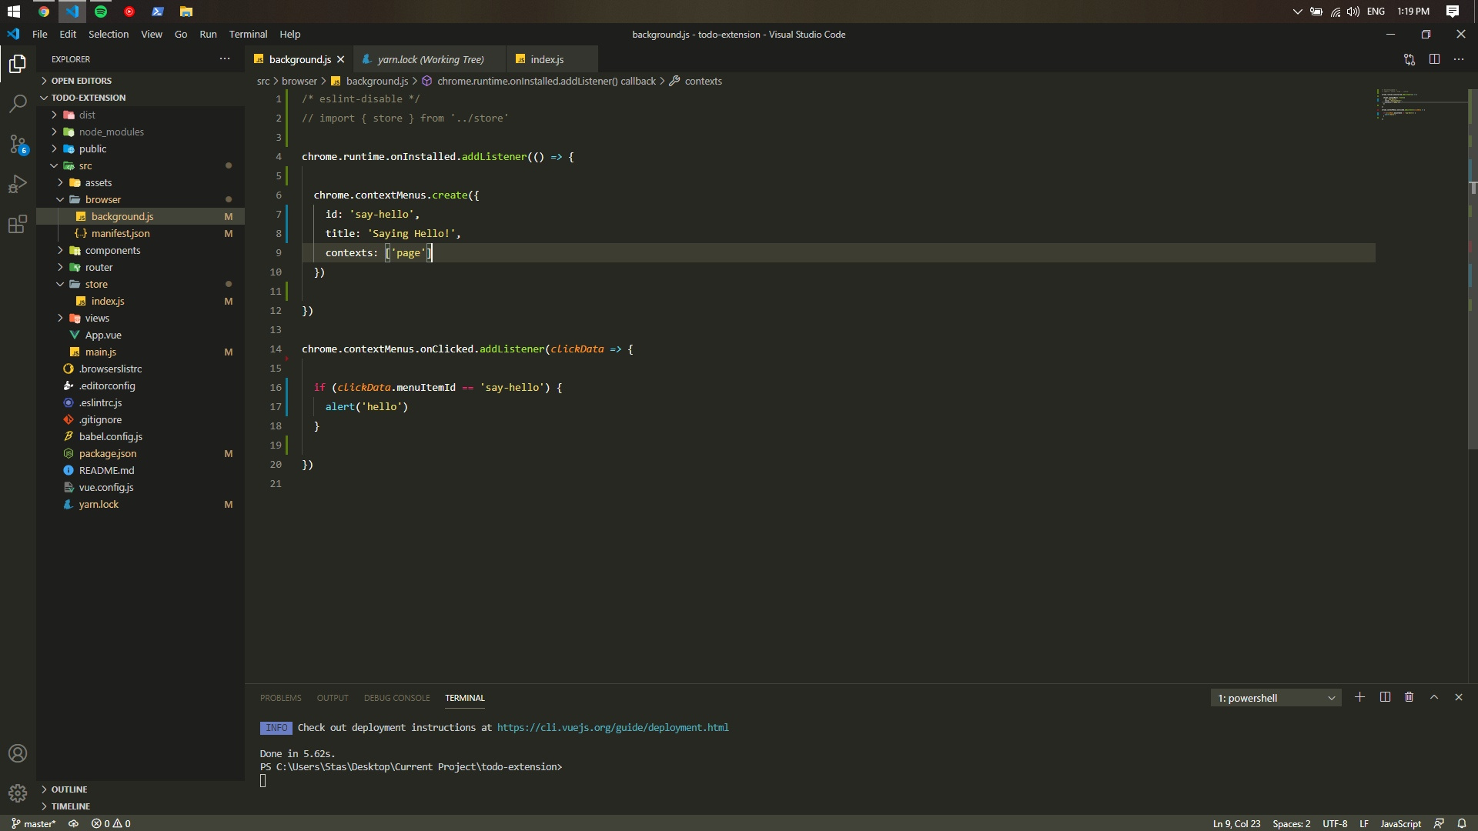
Task: Expand the components folder
Action: [141, 250]
